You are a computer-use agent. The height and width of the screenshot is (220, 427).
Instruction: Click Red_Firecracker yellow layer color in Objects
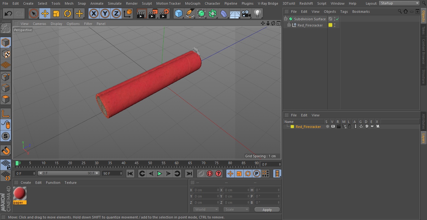(330, 25)
